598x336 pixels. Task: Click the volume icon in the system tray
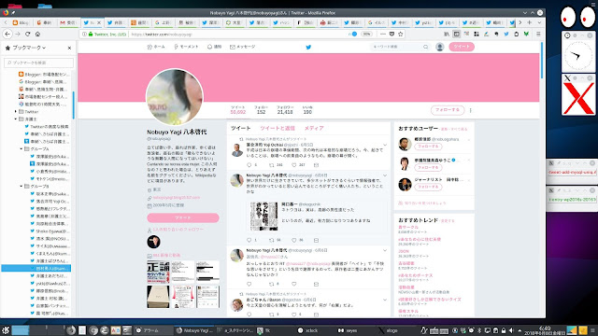tap(511, 330)
